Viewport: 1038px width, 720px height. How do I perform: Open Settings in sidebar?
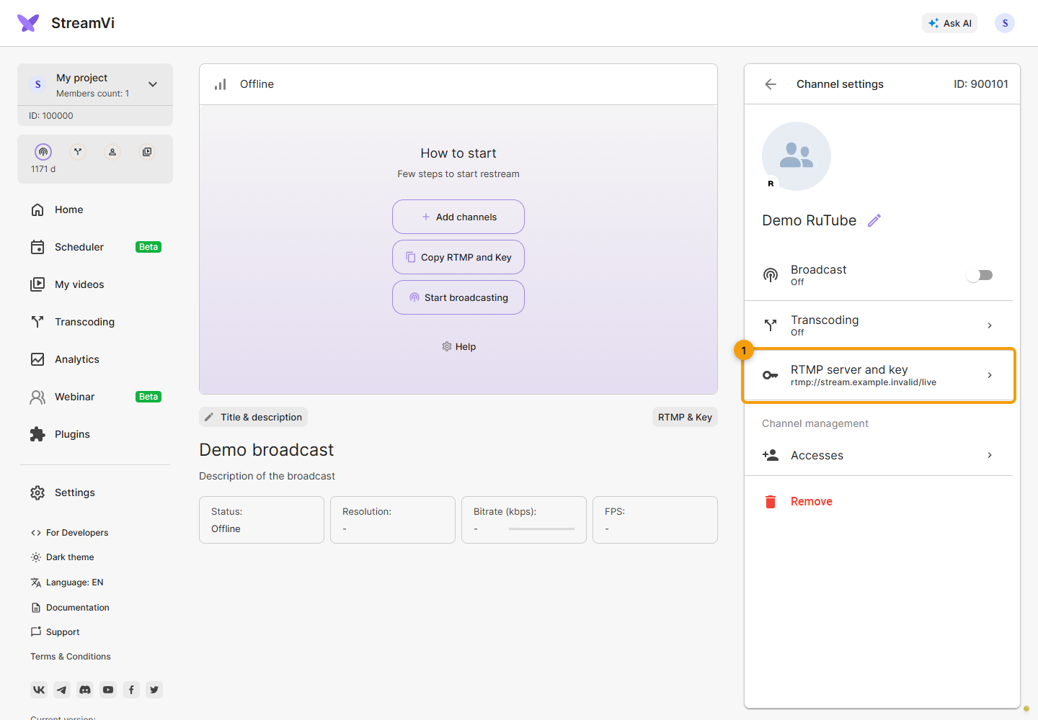tap(95, 492)
